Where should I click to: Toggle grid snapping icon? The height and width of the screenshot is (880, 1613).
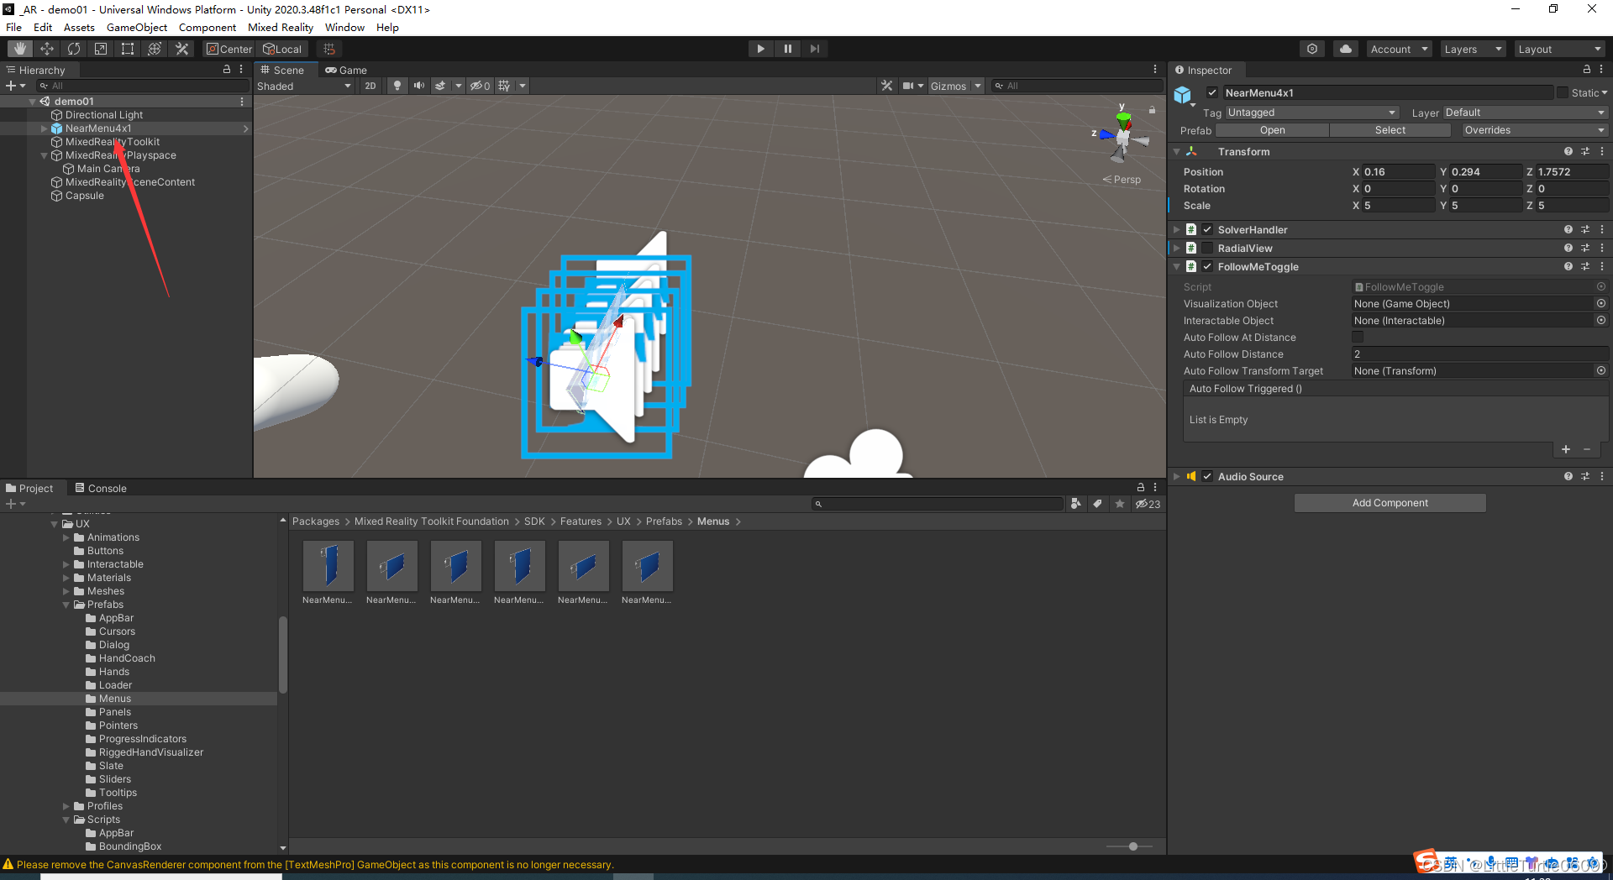(329, 49)
